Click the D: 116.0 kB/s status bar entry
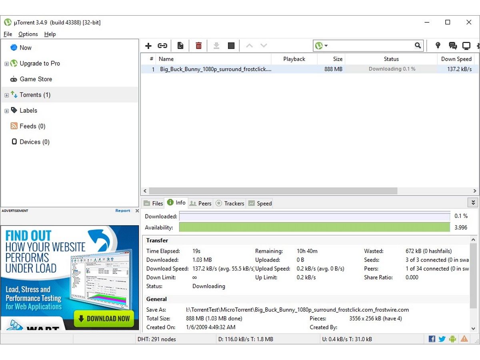The height and width of the screenshot is (360, 480). point(246,339)
